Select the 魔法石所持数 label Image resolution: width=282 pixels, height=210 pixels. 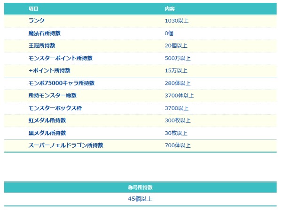click(x=45, y=33)
